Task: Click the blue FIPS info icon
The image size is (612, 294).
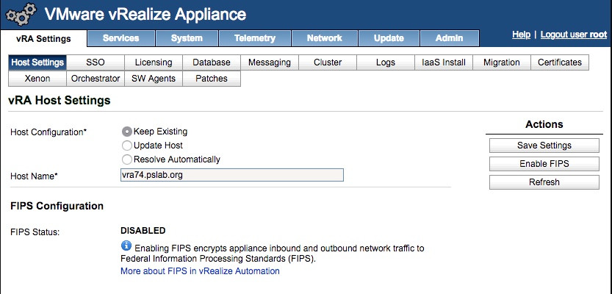Action: pos(126,245)
